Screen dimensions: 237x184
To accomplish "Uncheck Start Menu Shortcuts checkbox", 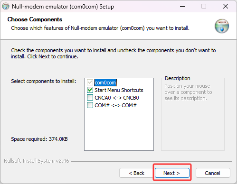I will point(90,90).
